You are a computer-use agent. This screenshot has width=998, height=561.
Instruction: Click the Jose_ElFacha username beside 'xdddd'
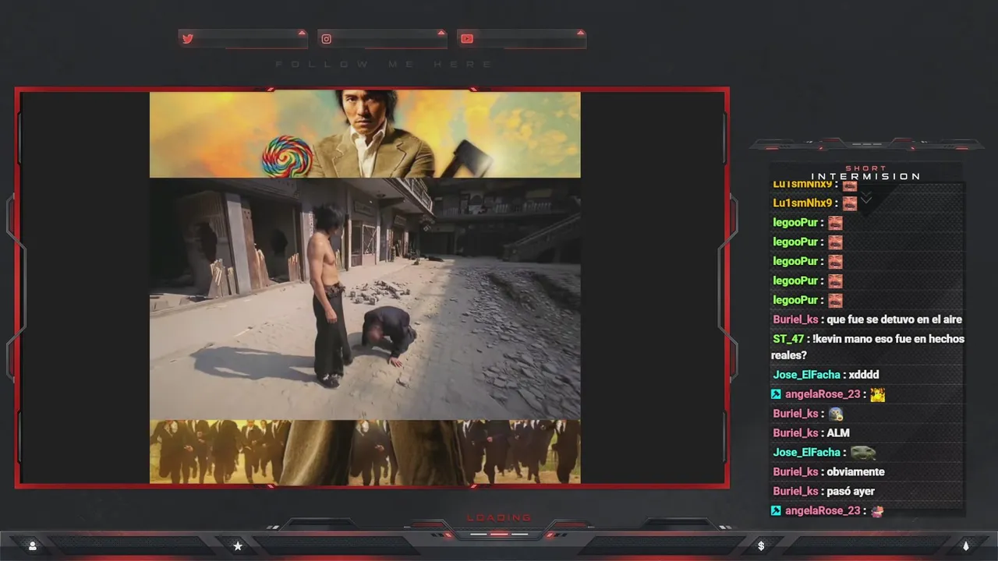pos(806,375)
